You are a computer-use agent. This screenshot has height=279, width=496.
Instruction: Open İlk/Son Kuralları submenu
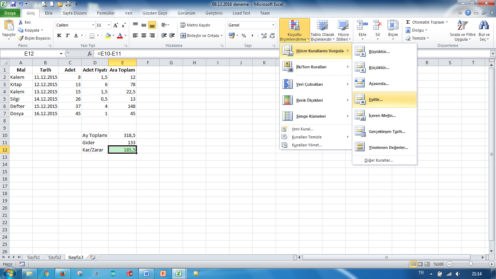point(316,67)
